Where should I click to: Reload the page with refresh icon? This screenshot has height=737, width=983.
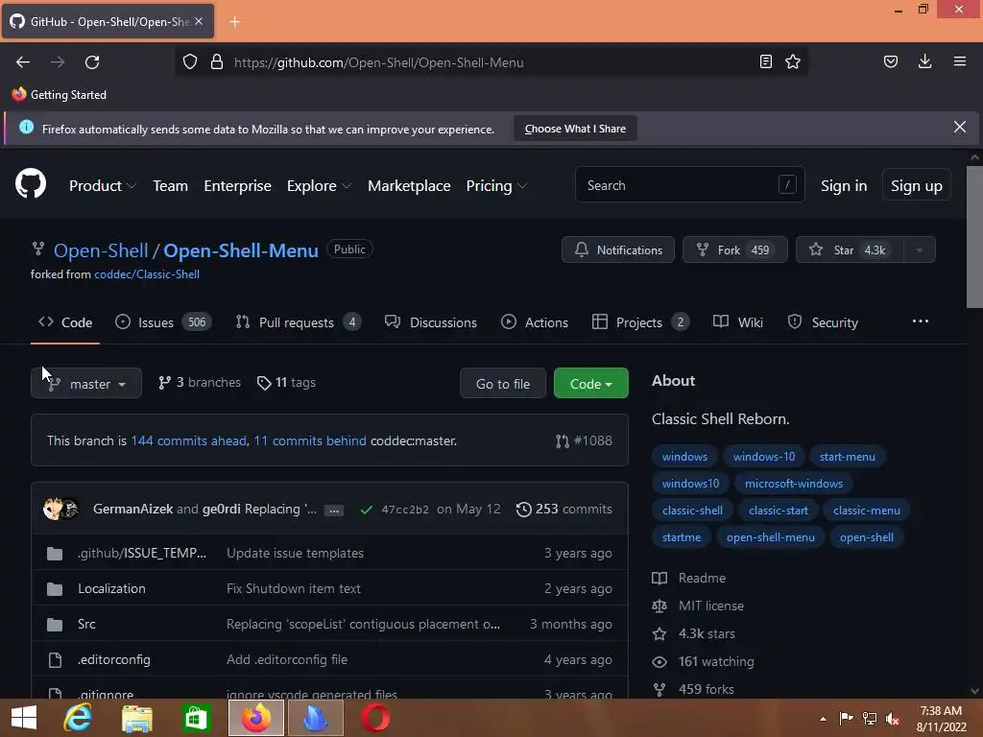(92, 62)
